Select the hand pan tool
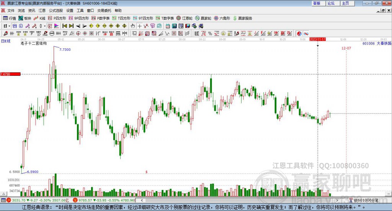Image resolution: width=392 pixels, height=211 pixels. point(133,26)
